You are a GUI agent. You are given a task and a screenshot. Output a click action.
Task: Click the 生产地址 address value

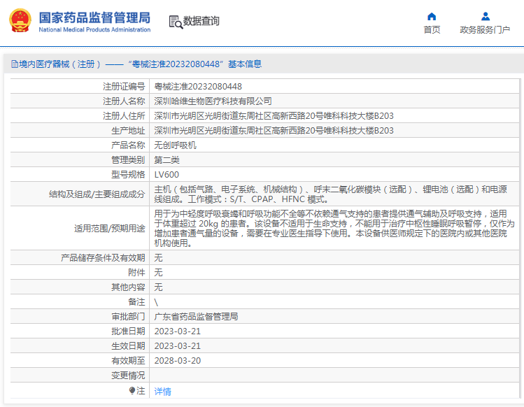(x=274, y=131)
